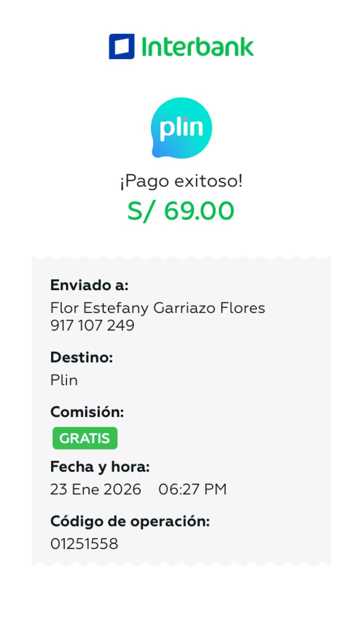Tap the green GRATIS commission badge
363x640 pixels.
[x=85, y=438]
